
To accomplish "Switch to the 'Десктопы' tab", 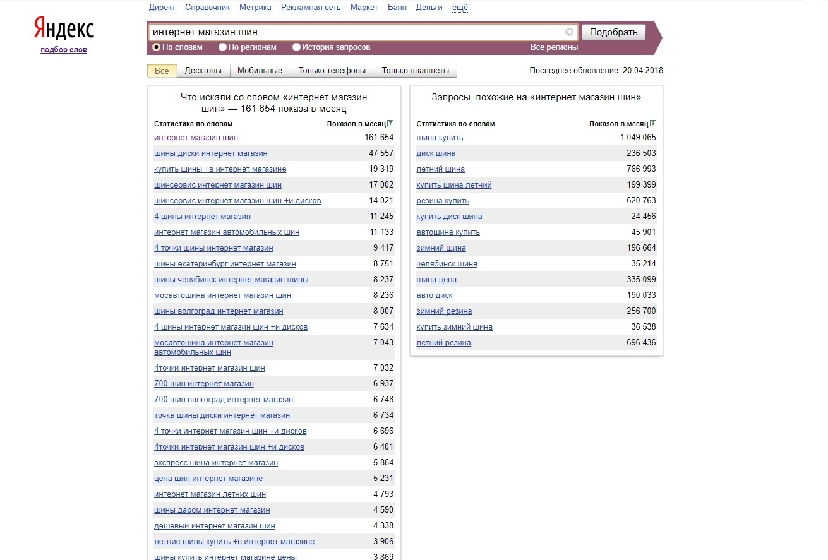I will point(203,71).
